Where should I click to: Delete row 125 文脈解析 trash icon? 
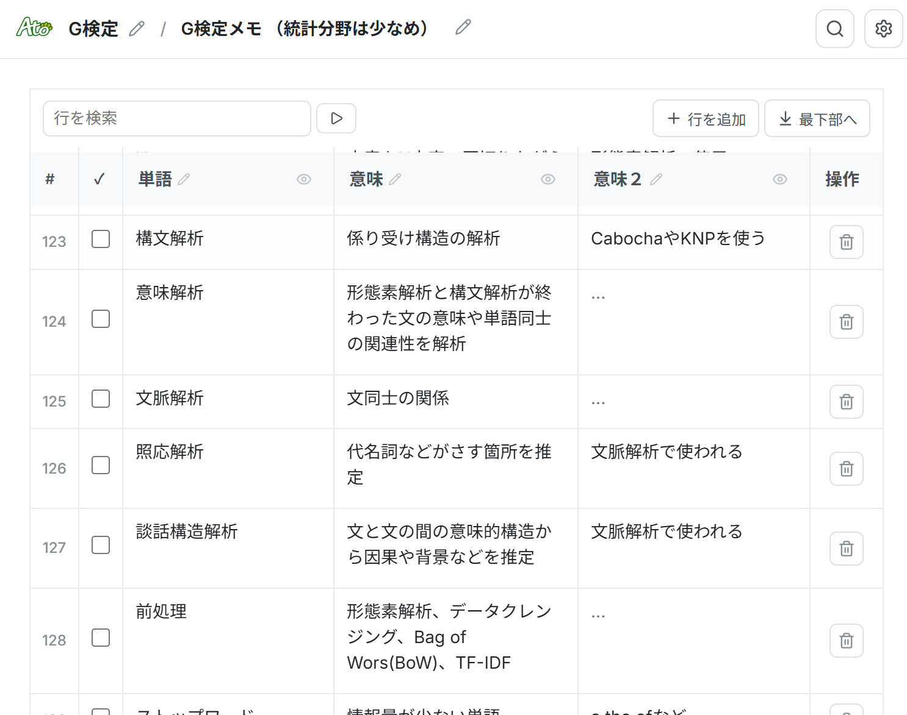point(846,402)
